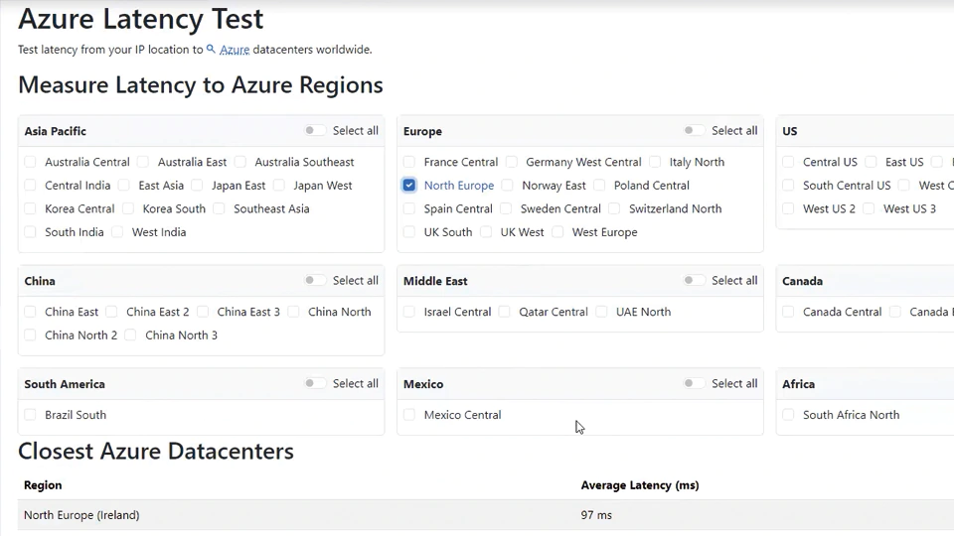
Task: Check the China East checkbox
Action: coord(30,312)
